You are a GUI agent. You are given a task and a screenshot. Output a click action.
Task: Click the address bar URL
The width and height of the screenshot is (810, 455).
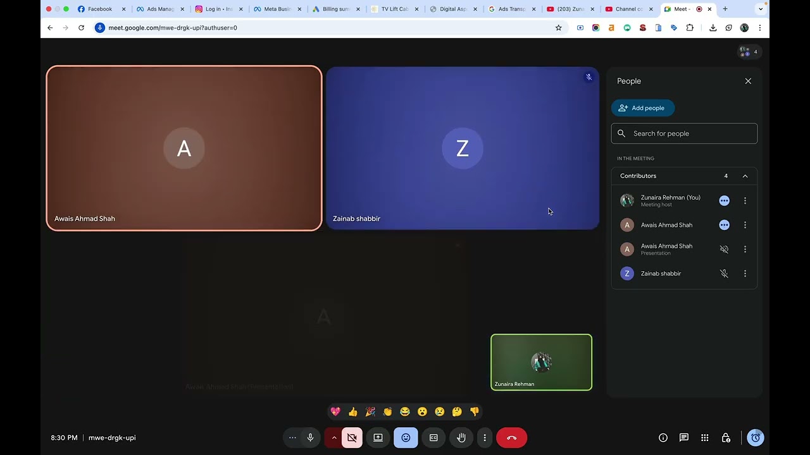point(172,28)
